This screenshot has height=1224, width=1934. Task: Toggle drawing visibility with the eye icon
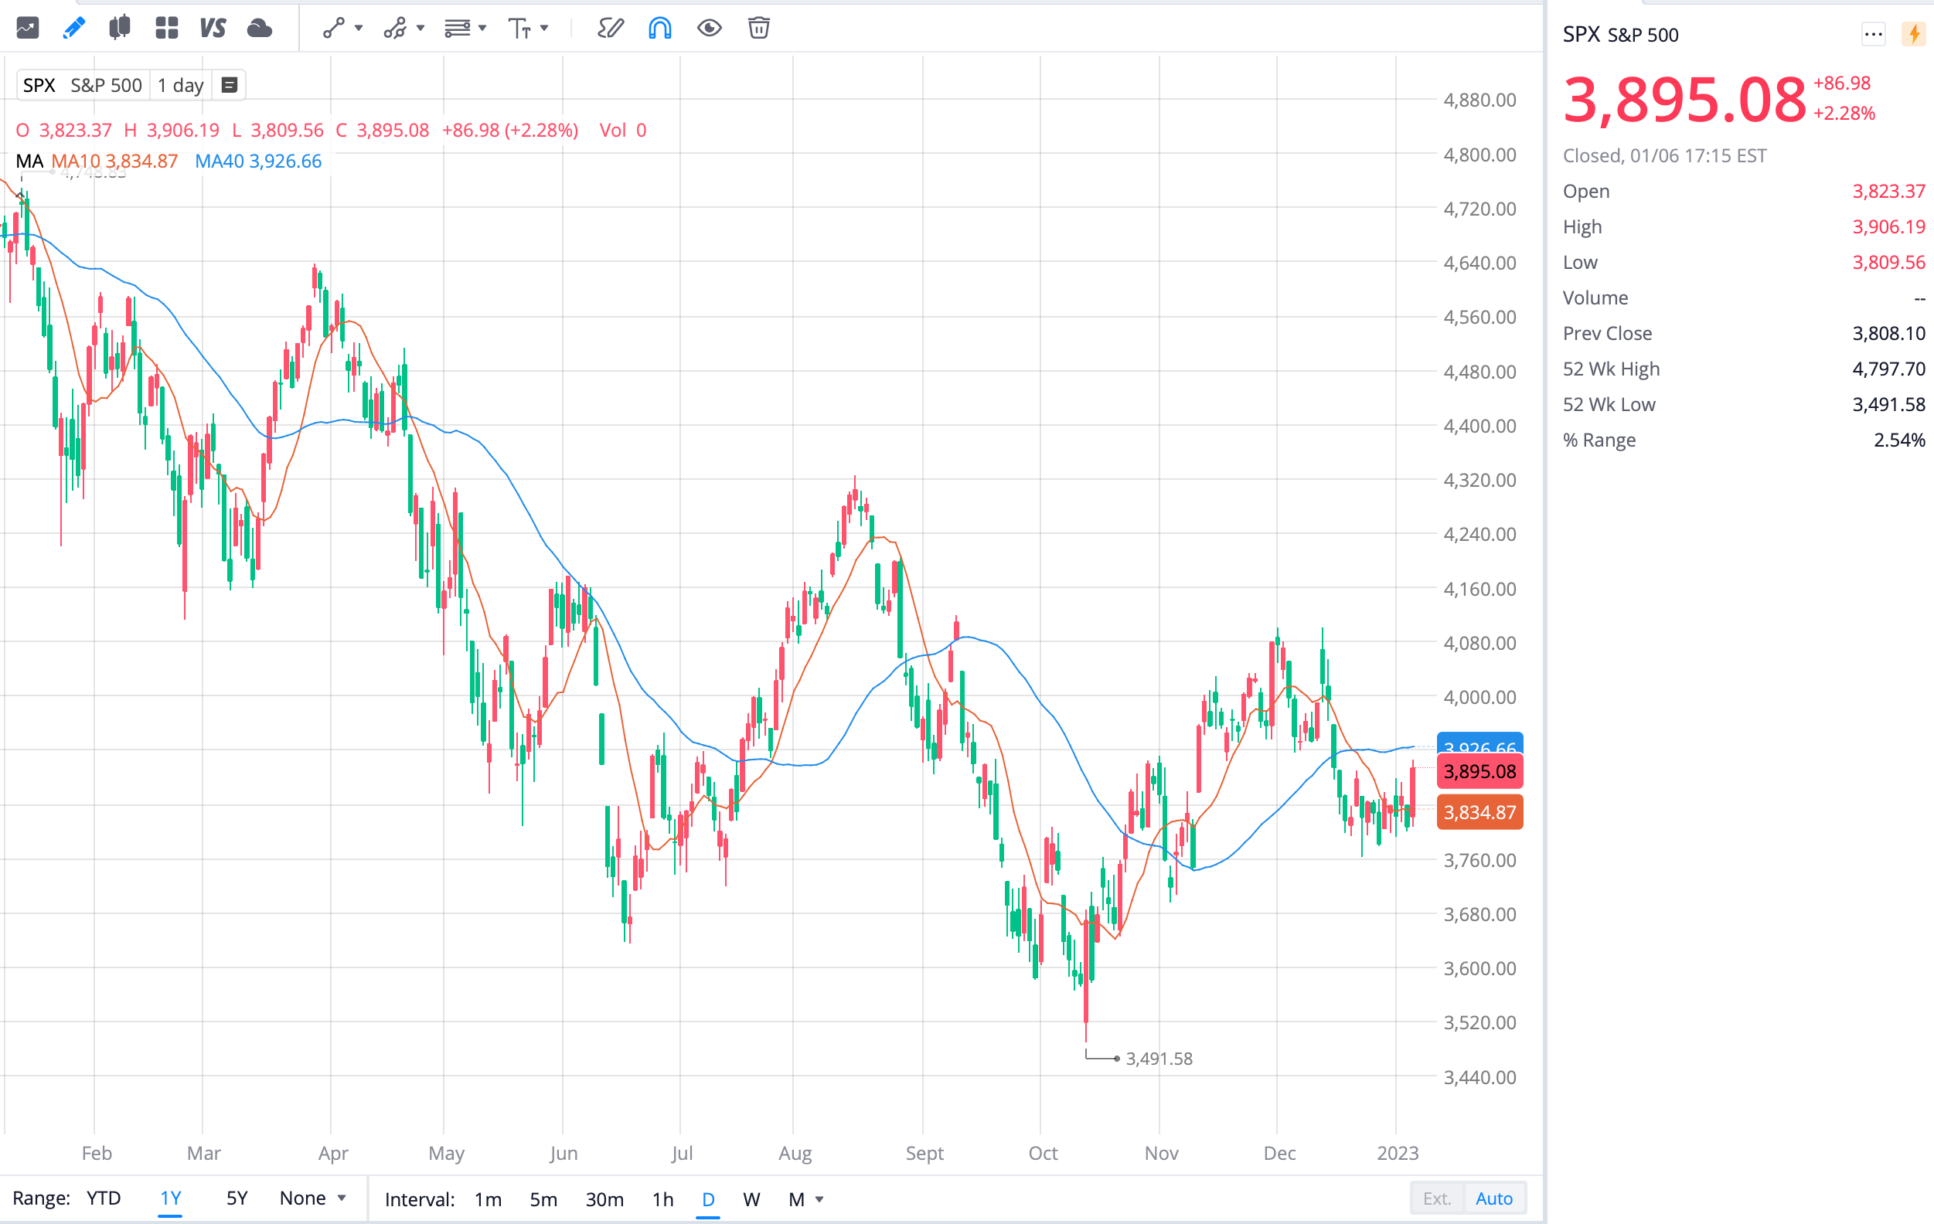click(709, 29)
